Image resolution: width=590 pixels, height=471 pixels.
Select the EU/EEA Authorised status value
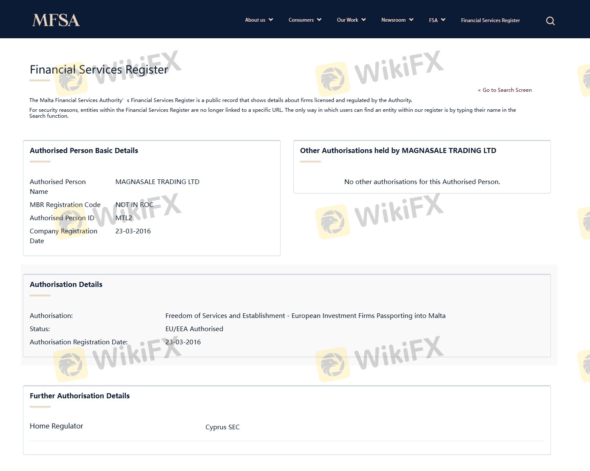(x=194, y=329)
